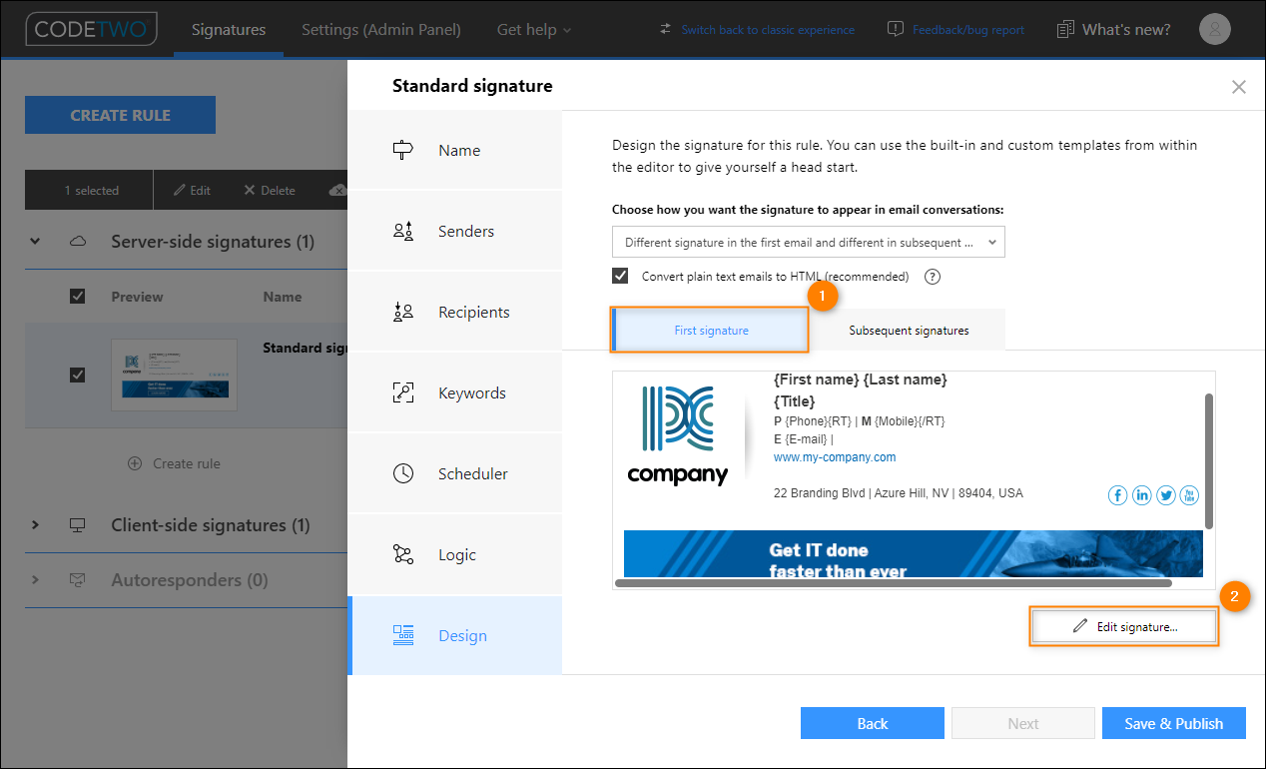Click the What's new document icon
The height and width of the screenshot is (769, 1266).
click(x=1066, y=30)
